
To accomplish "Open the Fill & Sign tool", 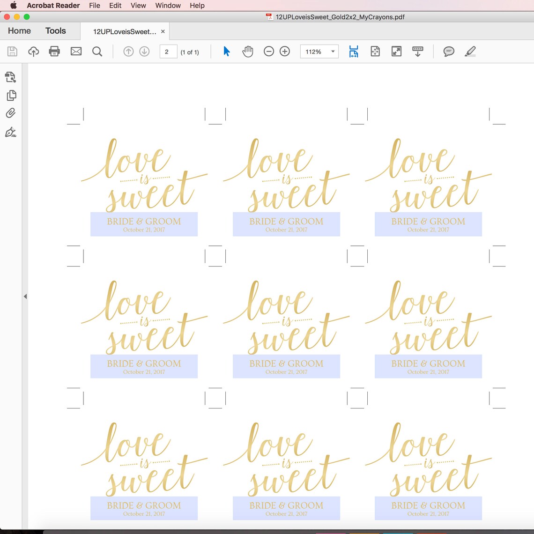I will 10,133.
